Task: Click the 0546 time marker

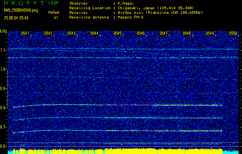Action: (x=140, y=33)
